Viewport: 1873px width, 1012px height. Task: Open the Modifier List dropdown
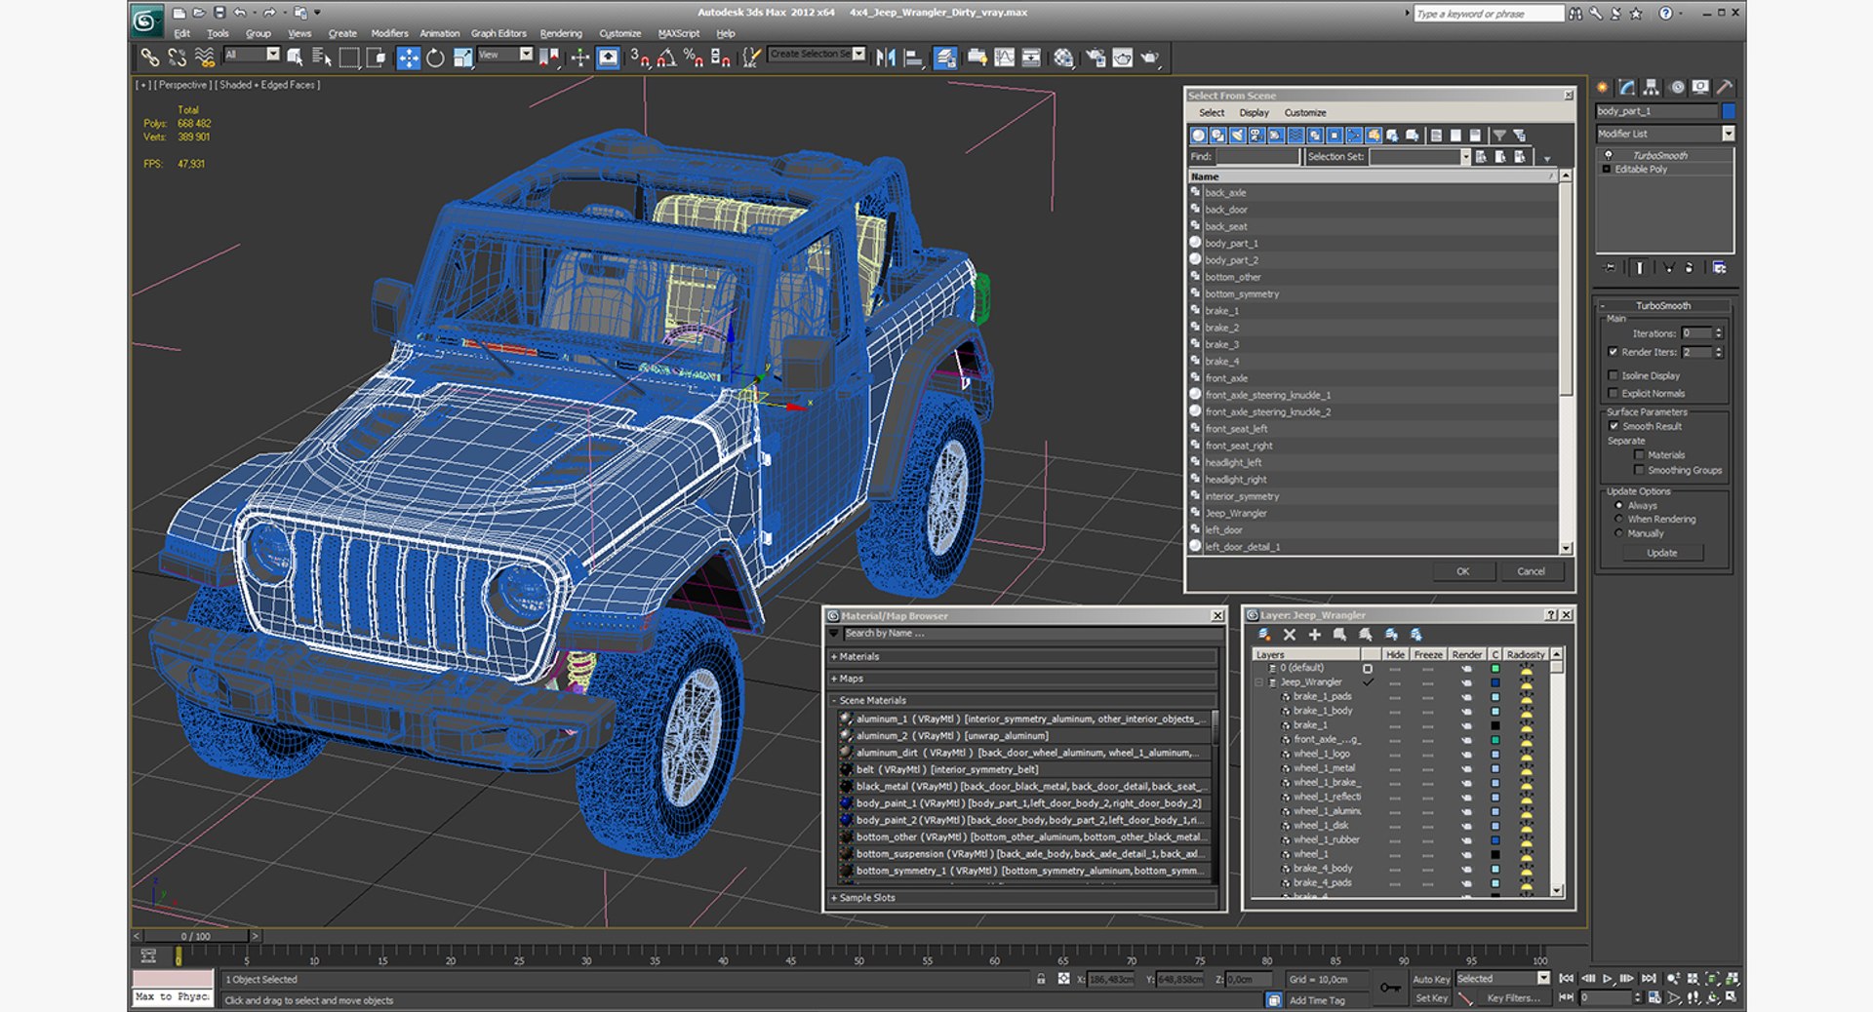[x=1728, y=134]
